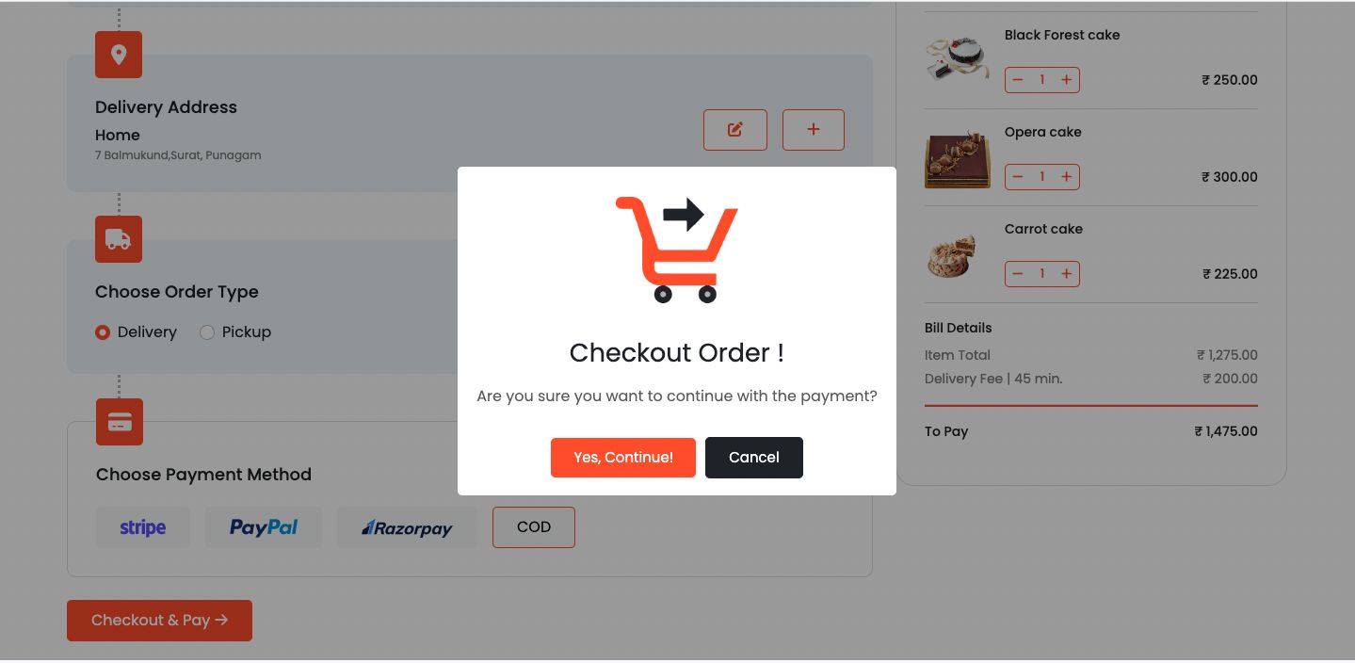Viewport: 1355px width, 663px height.
Task: Click the location pin icon above Delivery Address
Action: click(x=119, y=55)
